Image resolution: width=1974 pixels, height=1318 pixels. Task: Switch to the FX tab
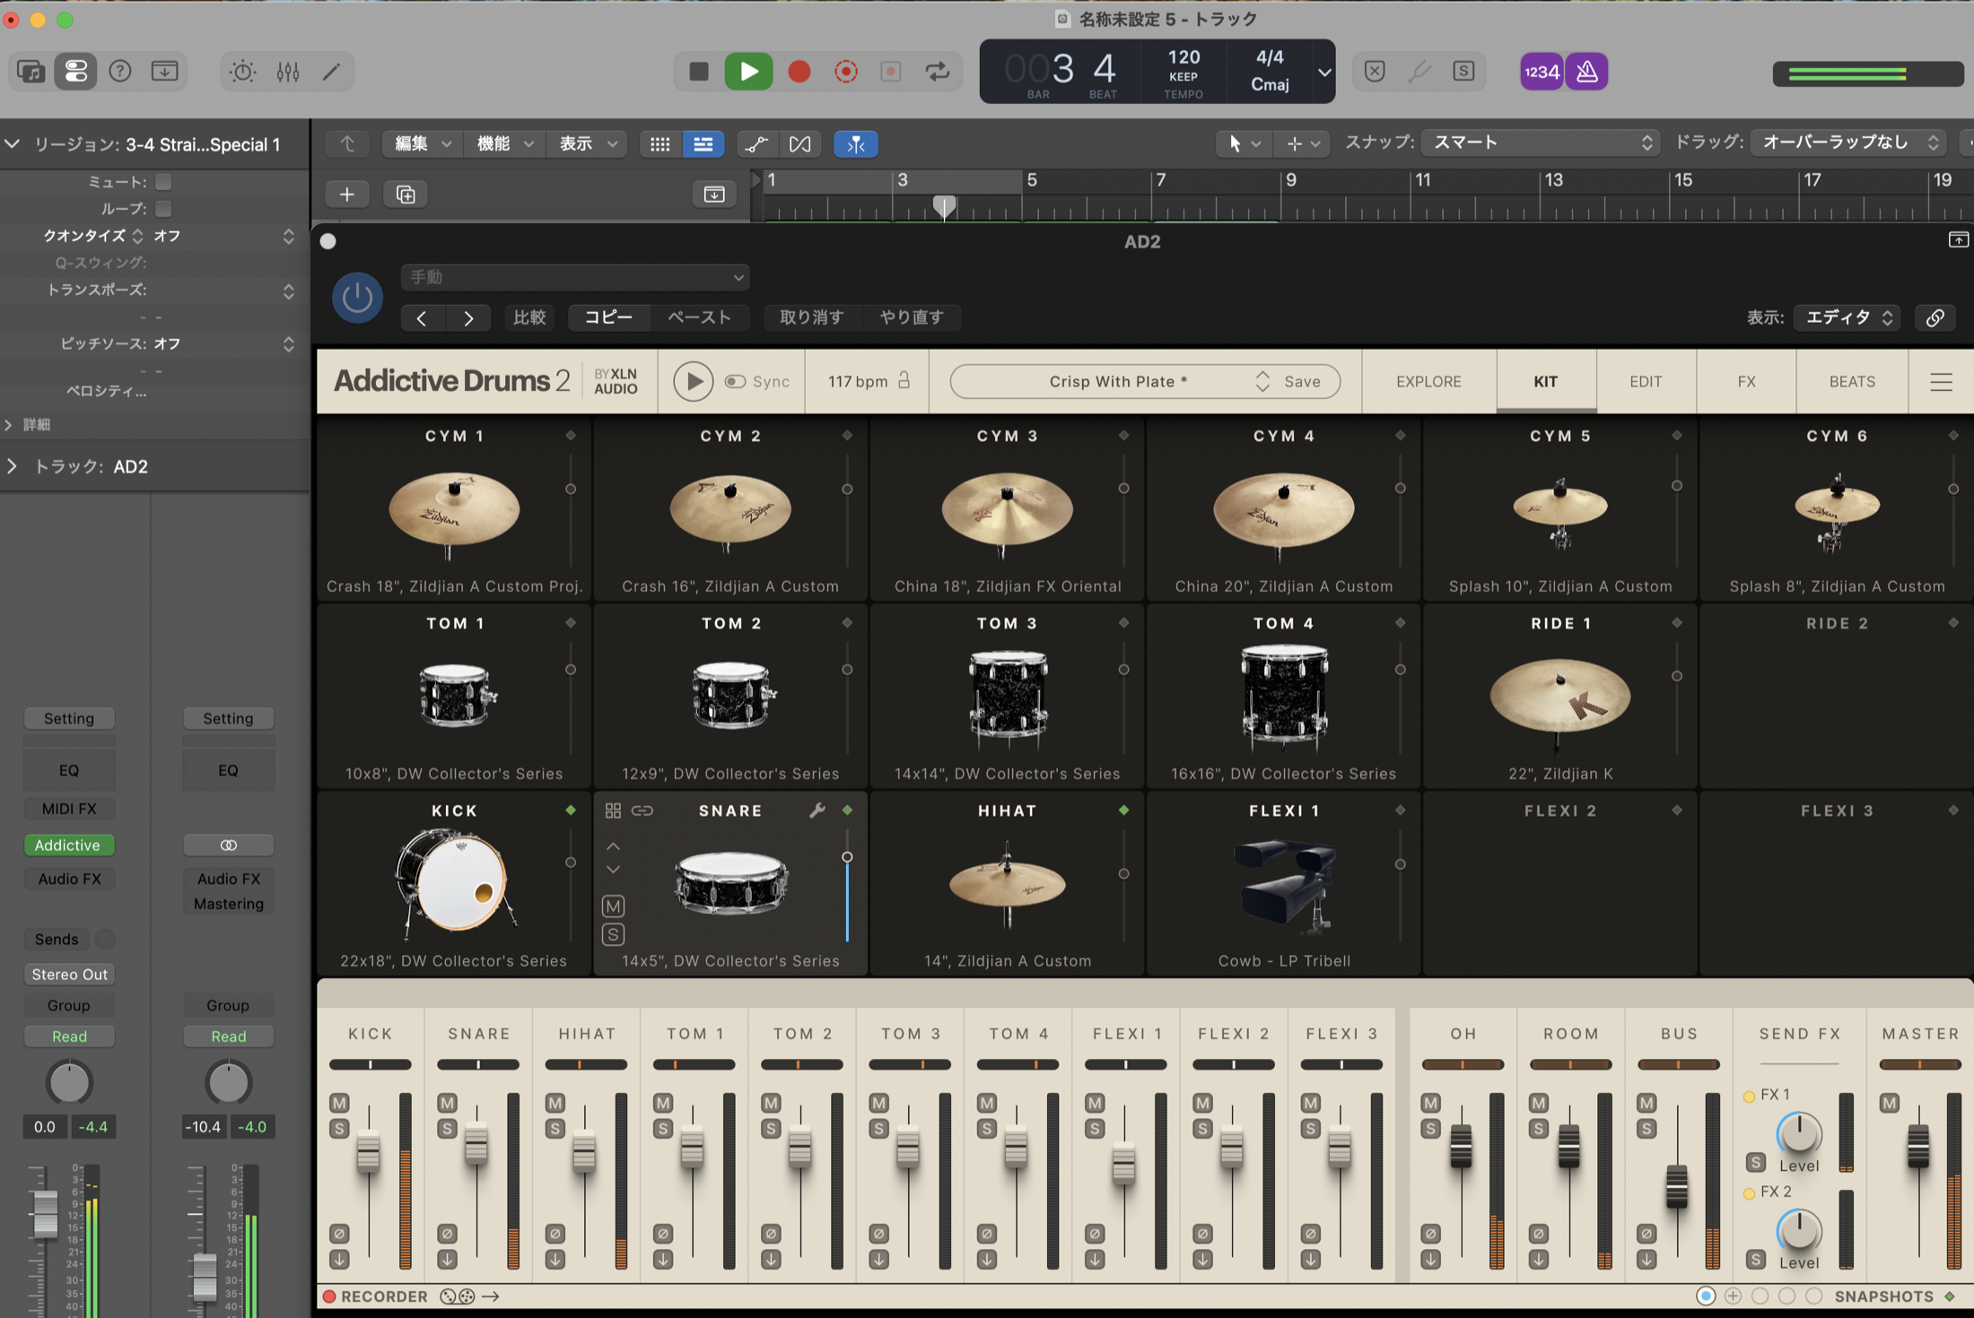[x=1746, y=381]
